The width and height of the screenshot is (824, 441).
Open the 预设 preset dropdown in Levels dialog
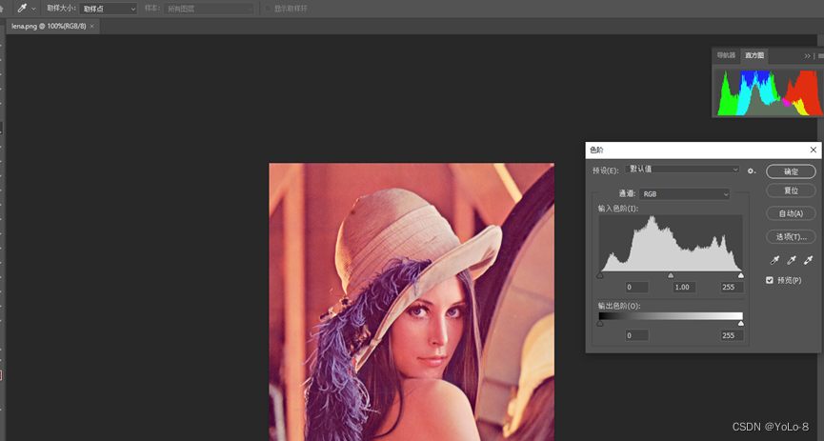tap(683, 170)
